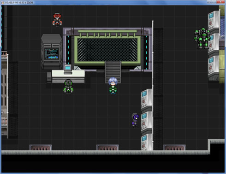Image resolution: width=226 pixels, height=174 pixels.
Task: Click the stairs below the cage
Action: coord(113,72)
